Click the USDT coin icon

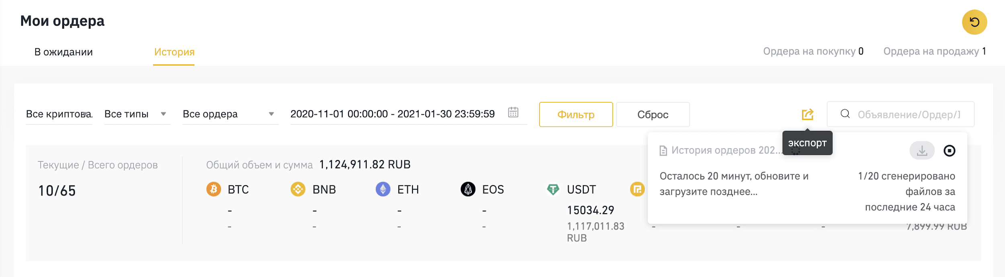tap(553, 189)
